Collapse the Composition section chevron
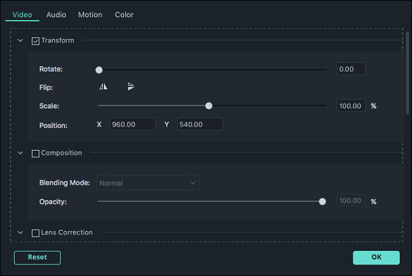Viewport: 412px width, 276px height. (20, 153)
